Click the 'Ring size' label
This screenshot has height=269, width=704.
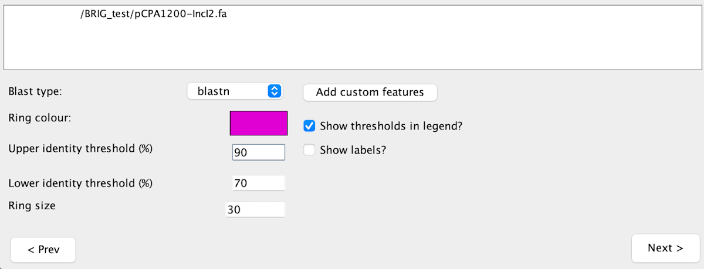32,205
